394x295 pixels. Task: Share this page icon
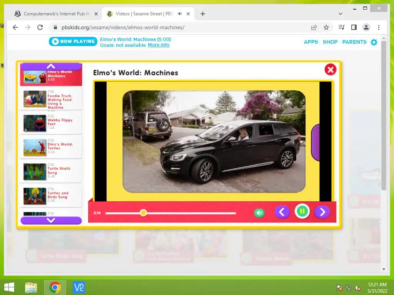314,27
